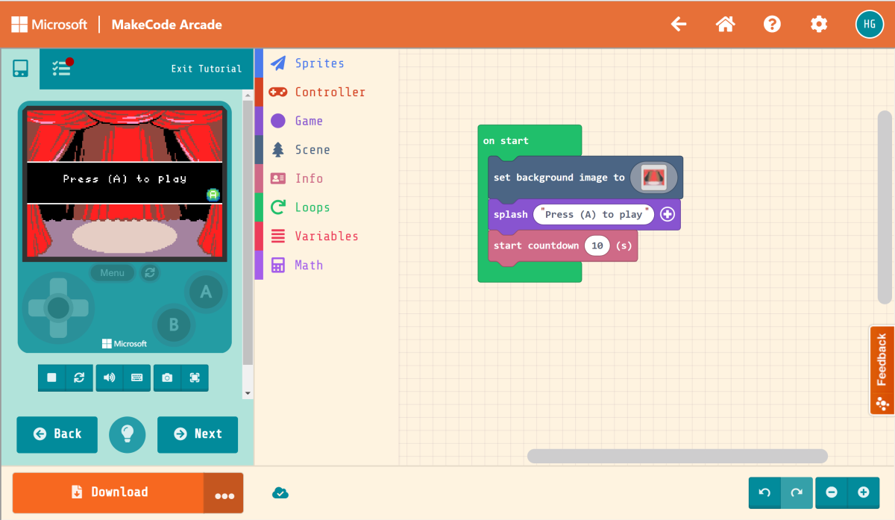Screen dimensions: 895x520
Task: Click the lightbulb hint button
Action: pos(127,435)
